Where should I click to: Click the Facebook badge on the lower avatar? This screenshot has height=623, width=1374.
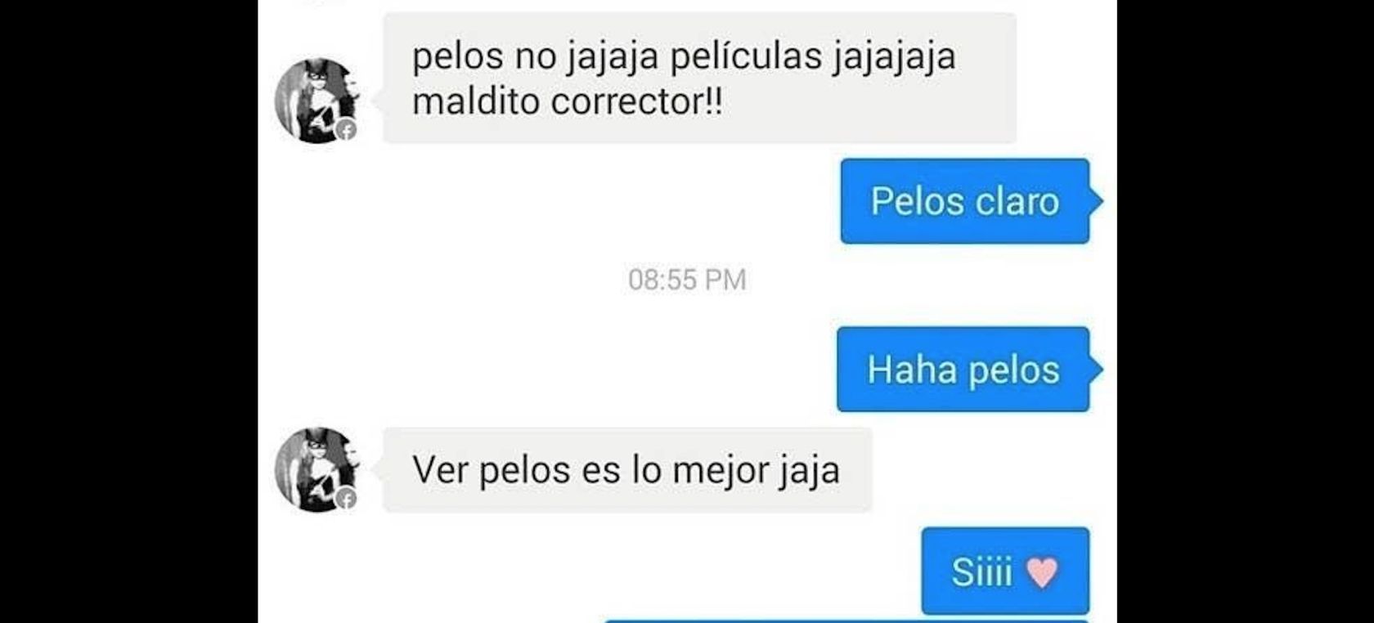tap(347, 498)
